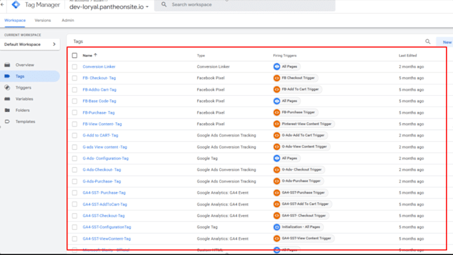Open Triggers in the sidebar
453x255 pixels.
(23, 87)
